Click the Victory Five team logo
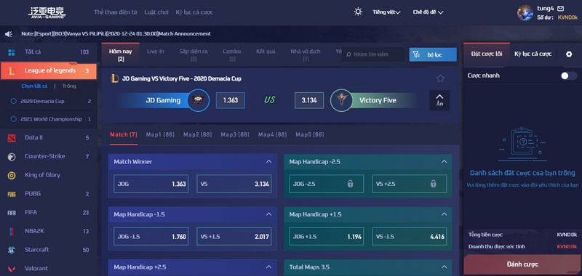The height and width of the screenshot is (276, 582). pos(341,100)
